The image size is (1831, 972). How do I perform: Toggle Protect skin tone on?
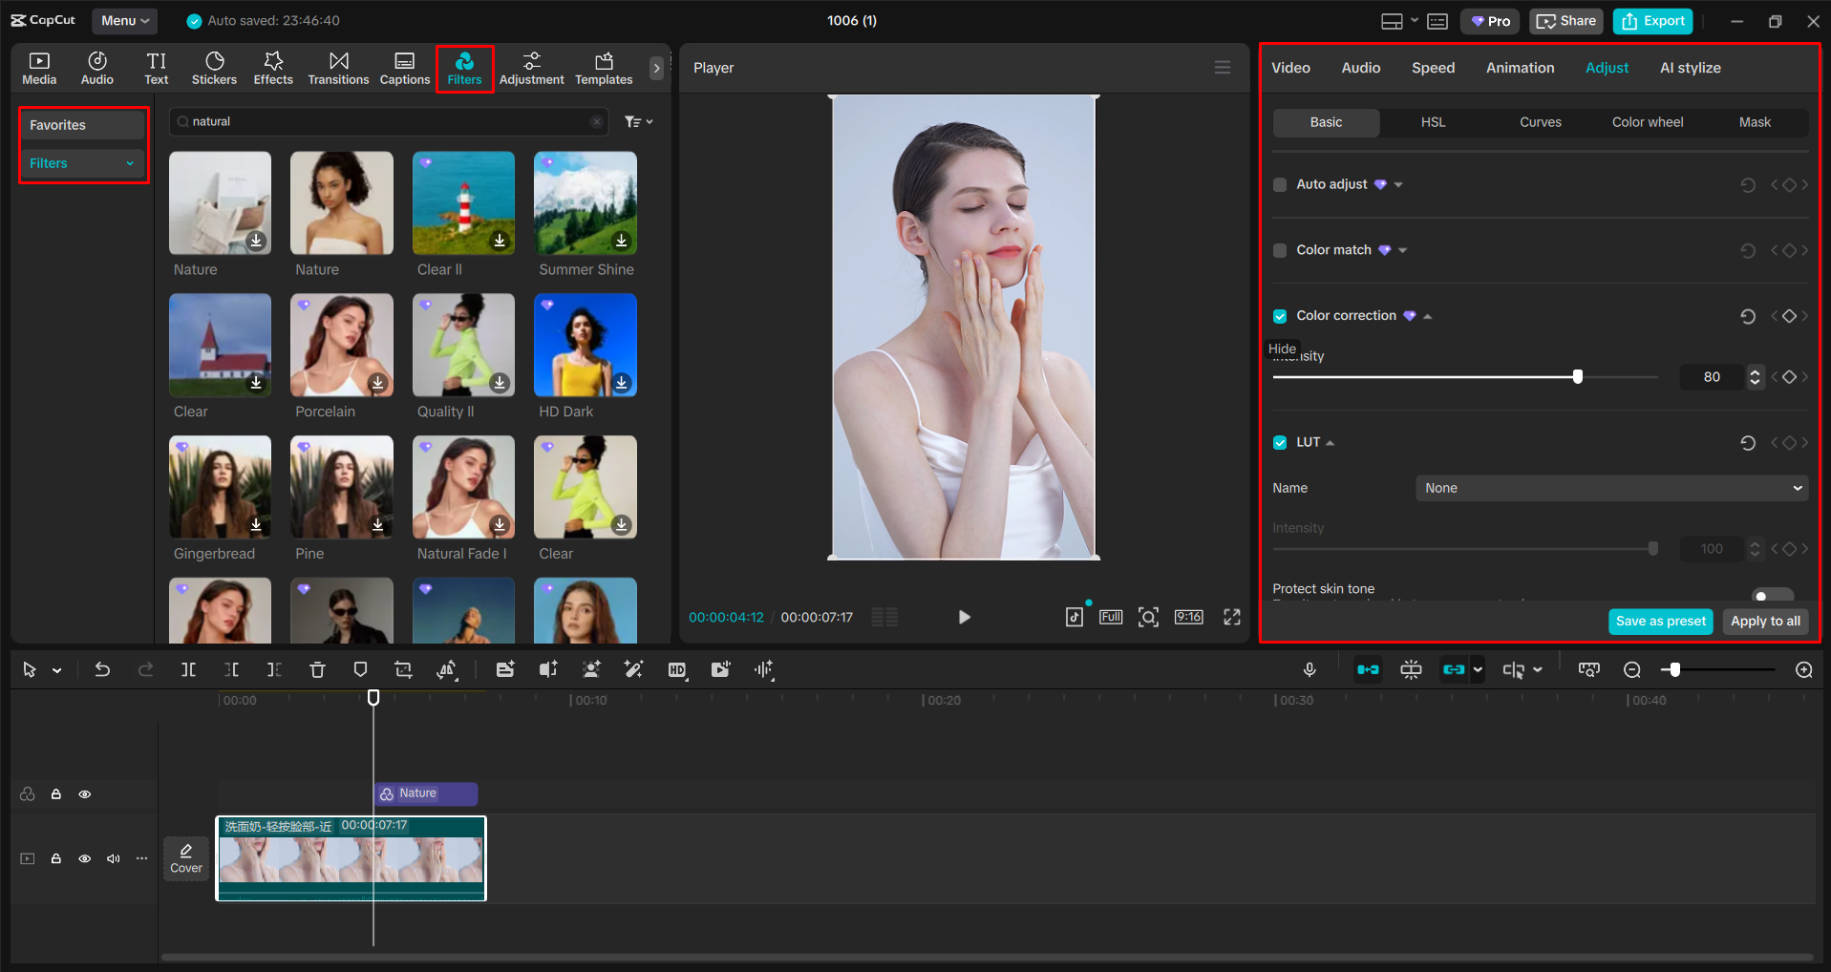pyautogui.click(x=1773, y=593)
